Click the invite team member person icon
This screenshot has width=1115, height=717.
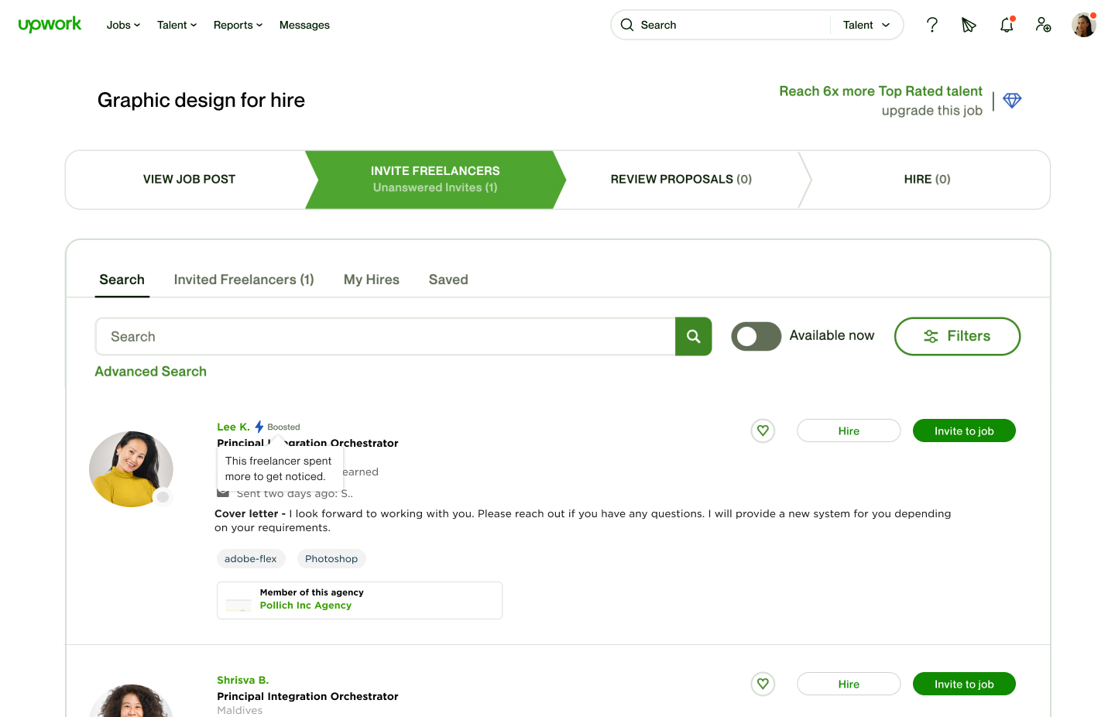click(x=1043, y=25)
